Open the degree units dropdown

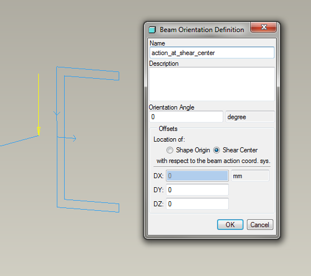click(x=250, y=117)
